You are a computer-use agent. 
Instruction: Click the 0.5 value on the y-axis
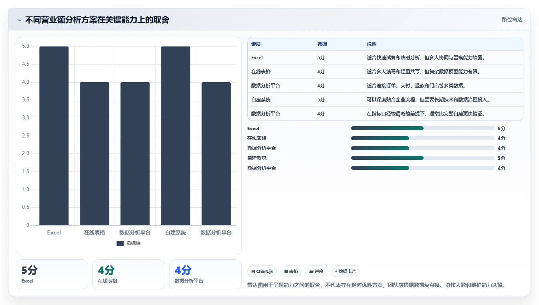(25, 207)
